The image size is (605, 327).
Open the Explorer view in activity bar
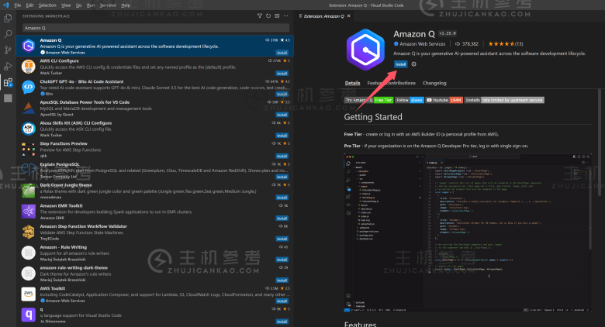tap(8, 18)
